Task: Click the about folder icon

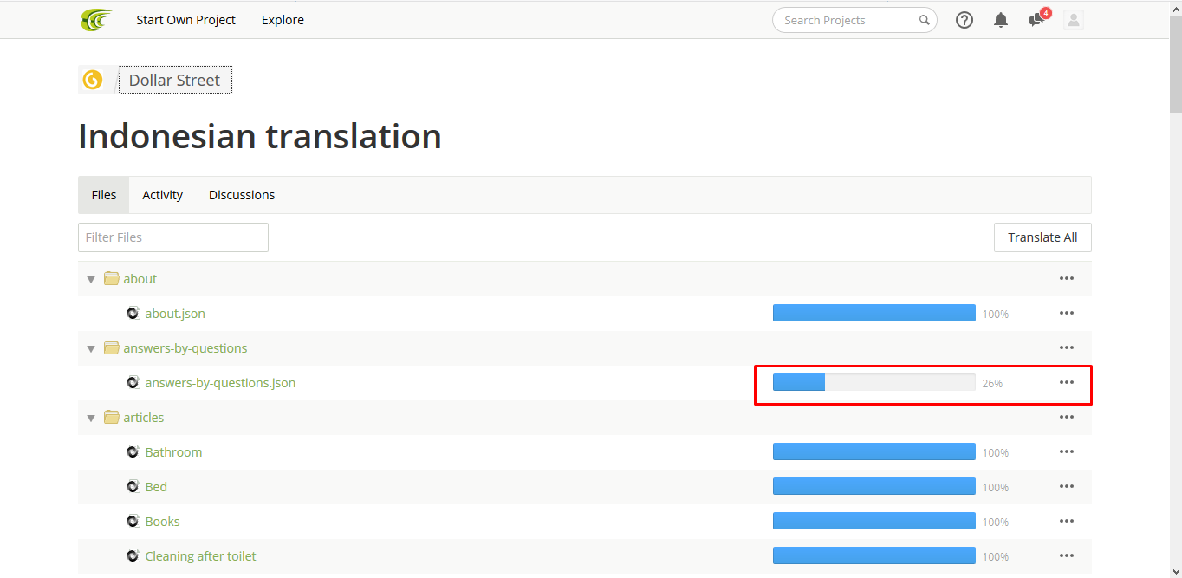Action: point(111,279)
